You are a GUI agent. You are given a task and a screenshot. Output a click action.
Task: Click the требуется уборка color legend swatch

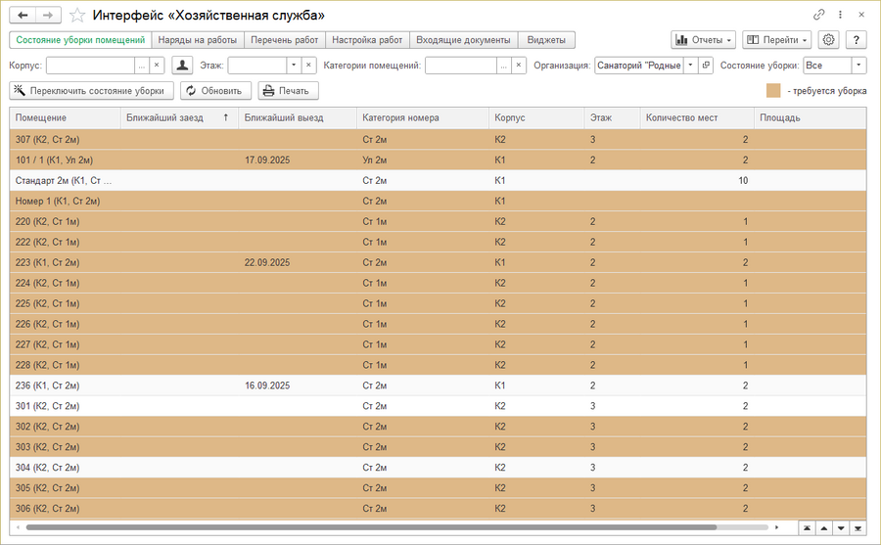click(x=773, y=91)
